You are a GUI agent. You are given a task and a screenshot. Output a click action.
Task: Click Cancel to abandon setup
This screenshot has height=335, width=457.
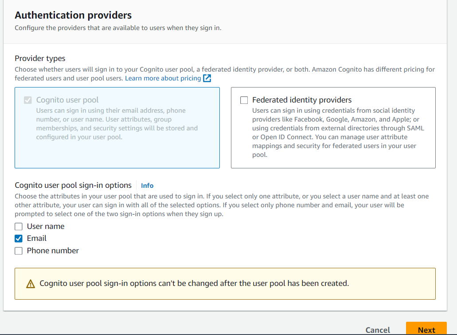point(377,330)
